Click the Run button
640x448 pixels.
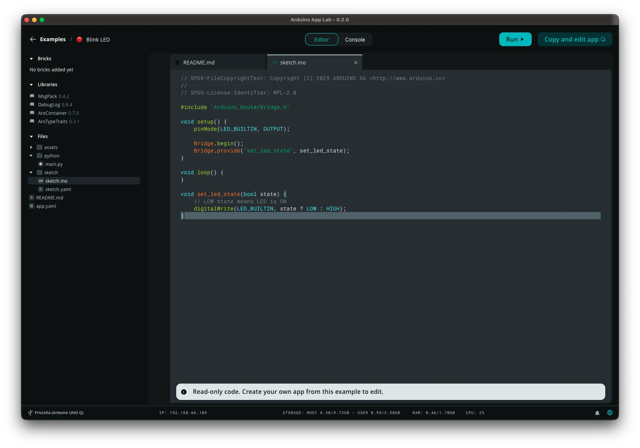[x=515, y=39]
